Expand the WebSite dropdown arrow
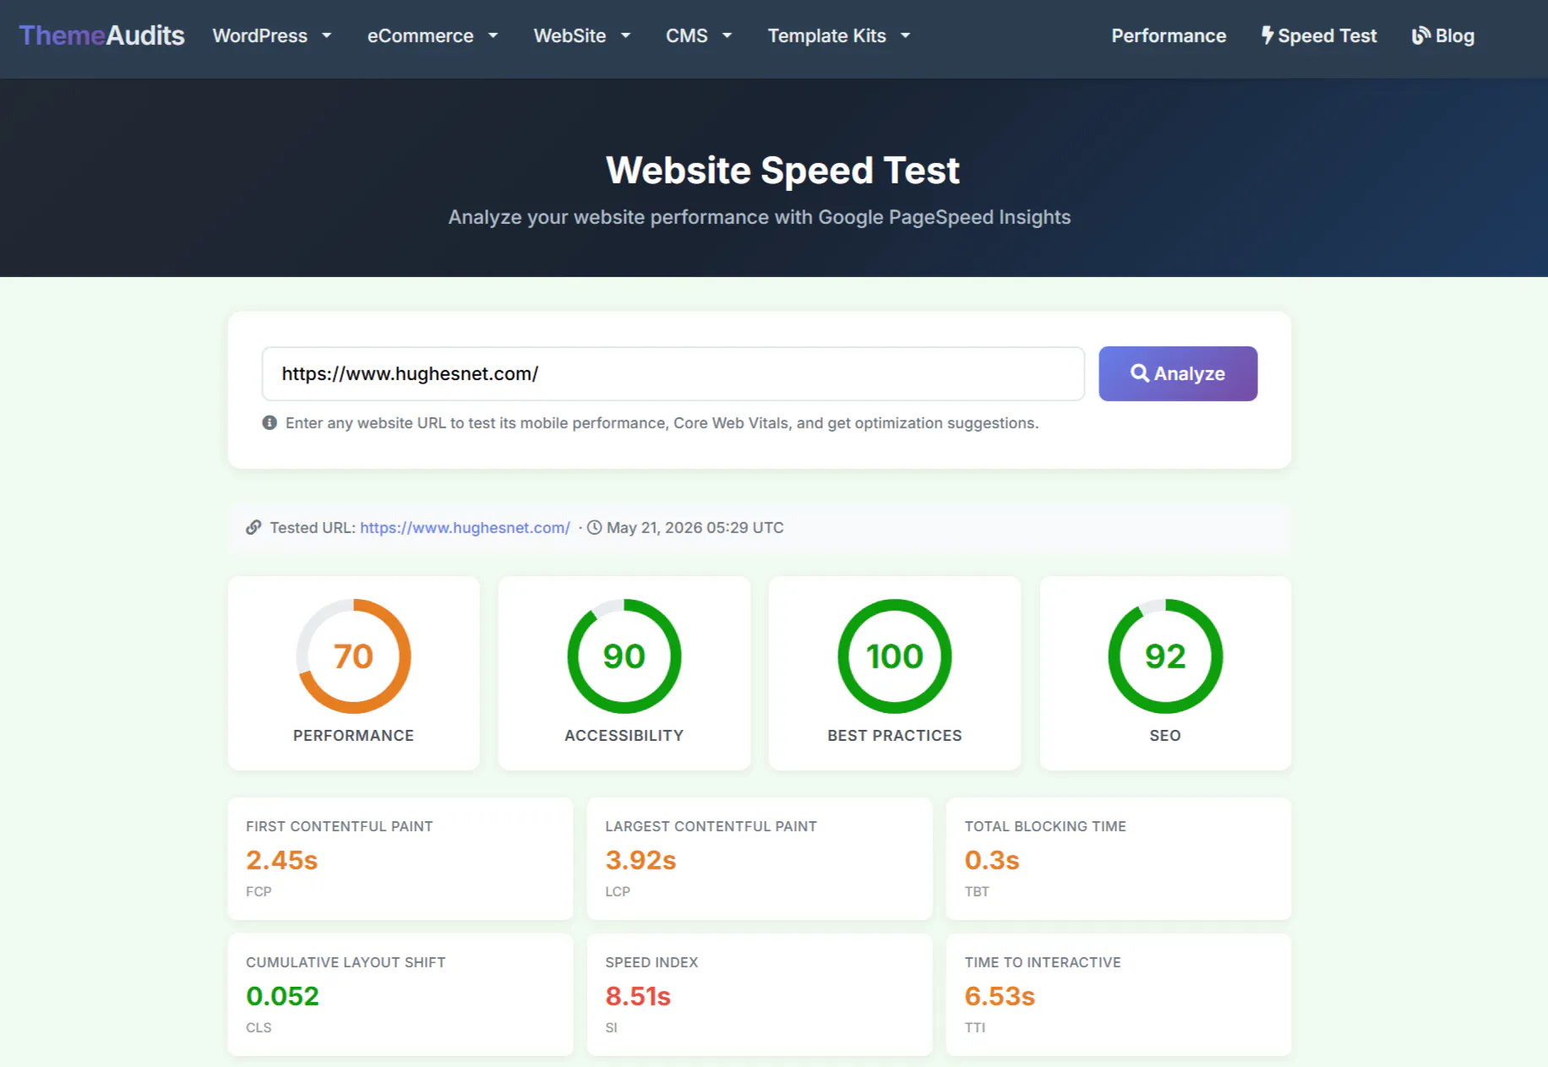The width and height of the screenshot is (1548, 1067). (625, 35)
